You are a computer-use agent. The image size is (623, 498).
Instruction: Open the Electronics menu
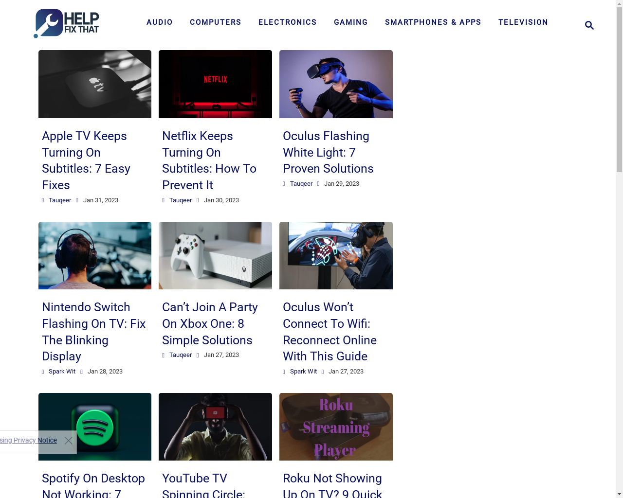click(x=288, y=22)
